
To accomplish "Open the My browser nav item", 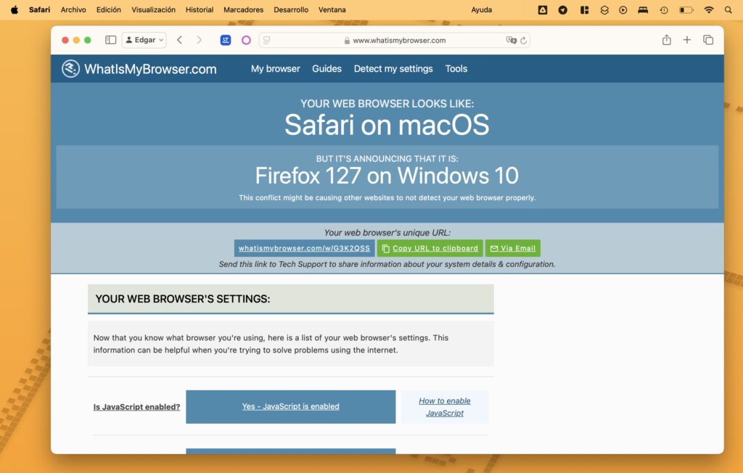I will click(x=275, y=69).
